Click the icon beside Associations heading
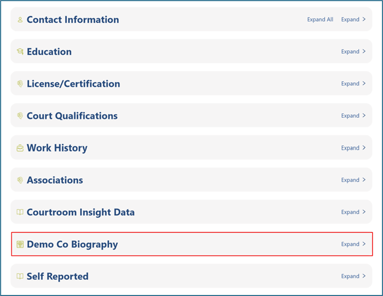The width and height of the screenshot is (383, 296). 20,180
